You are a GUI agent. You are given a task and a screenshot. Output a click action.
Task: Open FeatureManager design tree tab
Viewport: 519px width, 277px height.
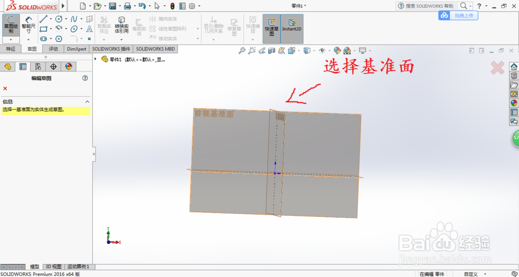pos(8,67)
